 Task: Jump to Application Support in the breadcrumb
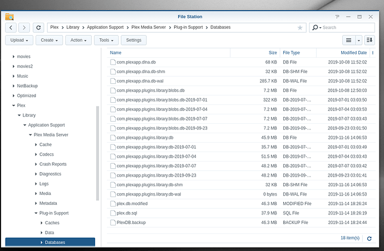click(x=105, y=27)
